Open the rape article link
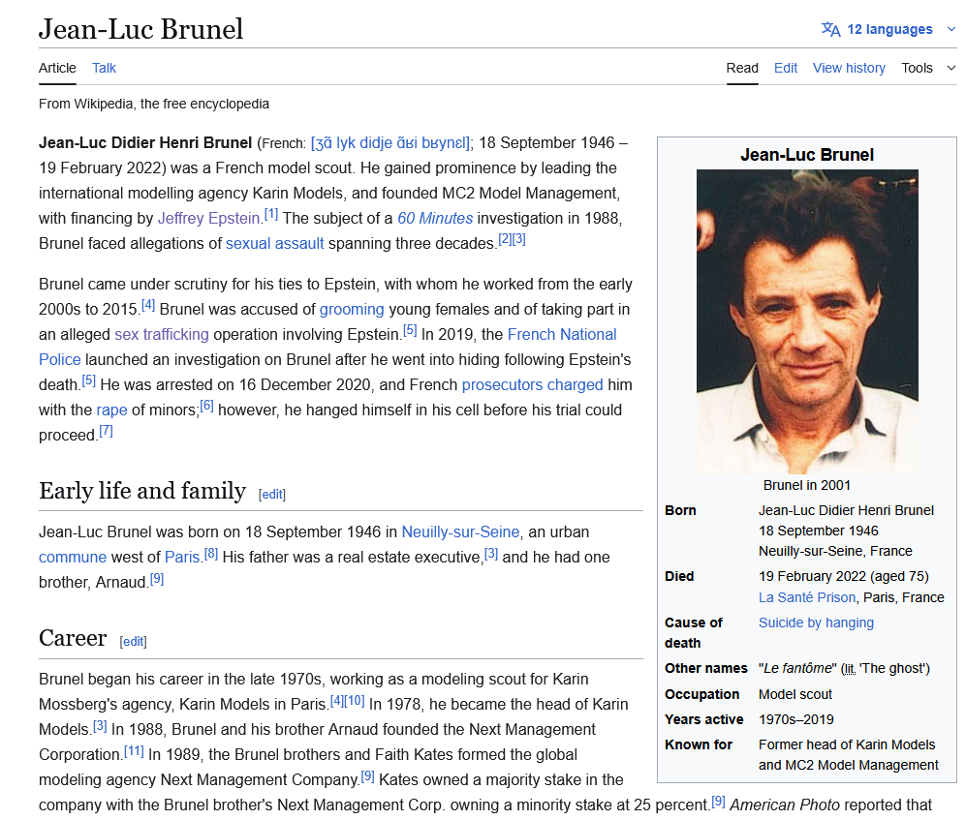Image resolution: width=966 pixels, height=820 pixels. (112, 410)
